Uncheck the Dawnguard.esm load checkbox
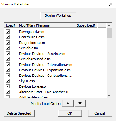 8,32
